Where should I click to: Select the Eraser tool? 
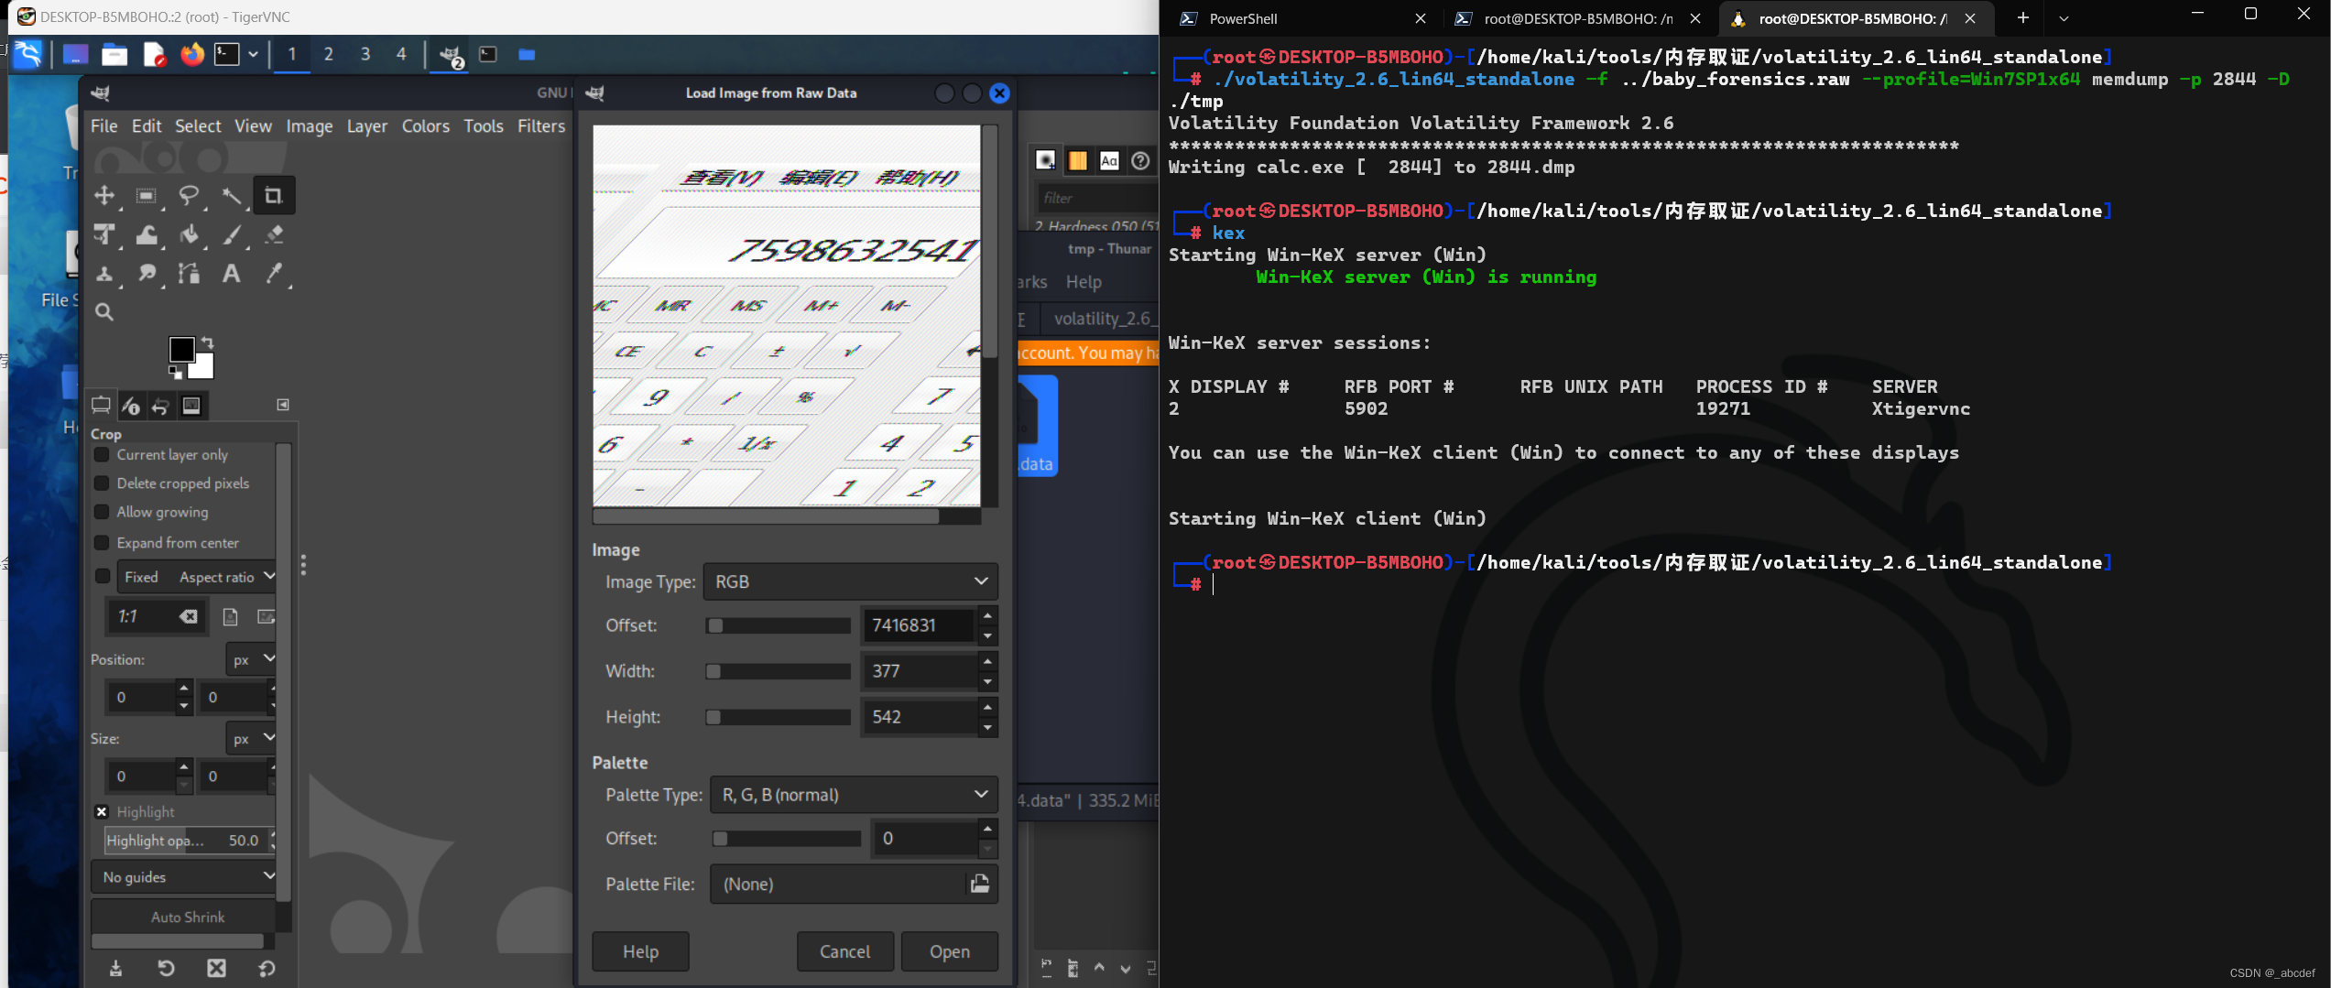(274, 234)
